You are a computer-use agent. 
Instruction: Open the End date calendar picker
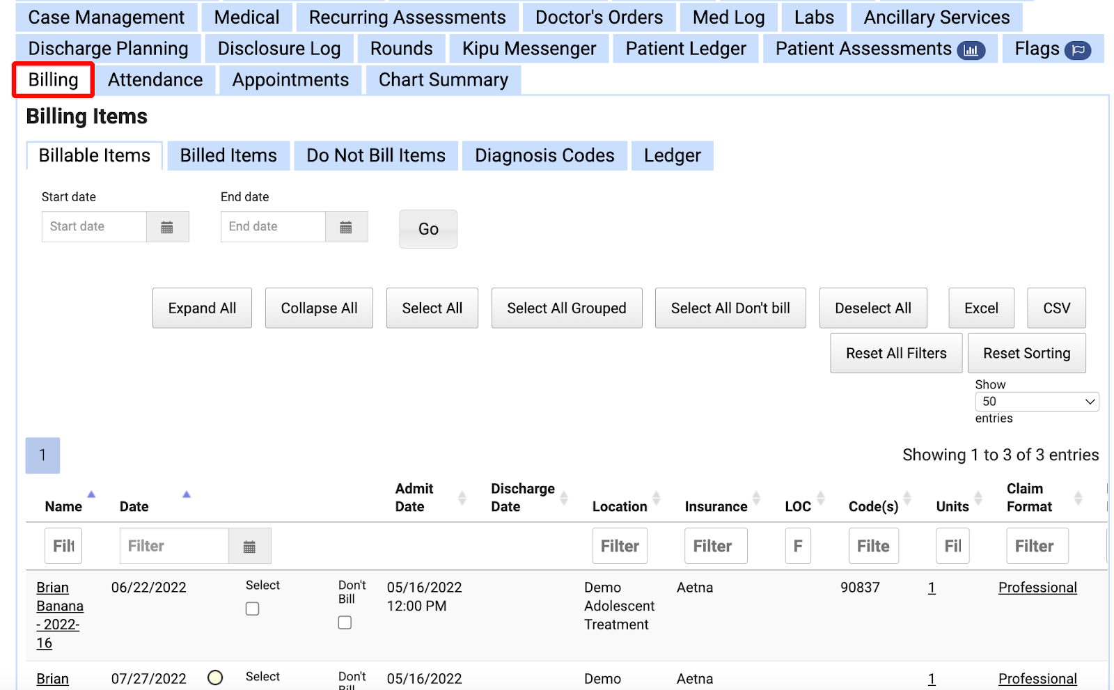(346, 227)
